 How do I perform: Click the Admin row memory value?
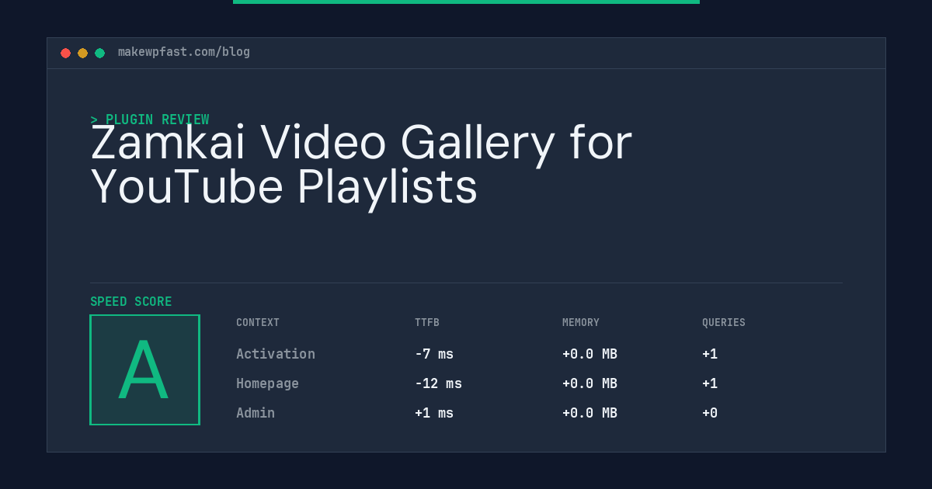[x=589, y=413]
